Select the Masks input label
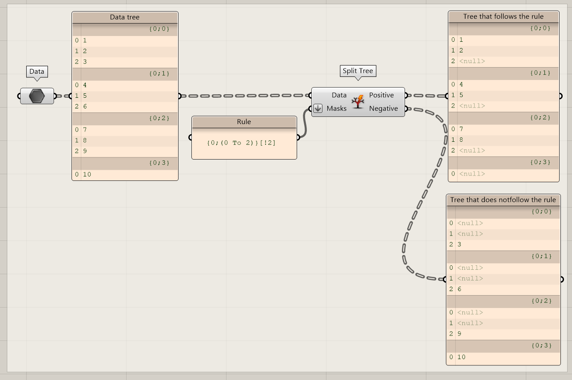The width and height of the screenshot is (572, 380). (336, 108)
